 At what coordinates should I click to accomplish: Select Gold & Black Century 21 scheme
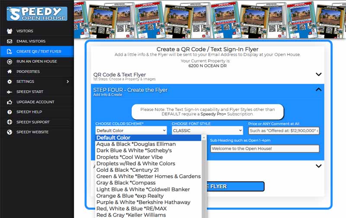(x=148, y=170)
